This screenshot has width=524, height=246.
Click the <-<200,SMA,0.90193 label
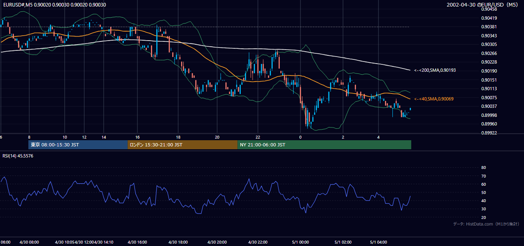pos(435,70)
